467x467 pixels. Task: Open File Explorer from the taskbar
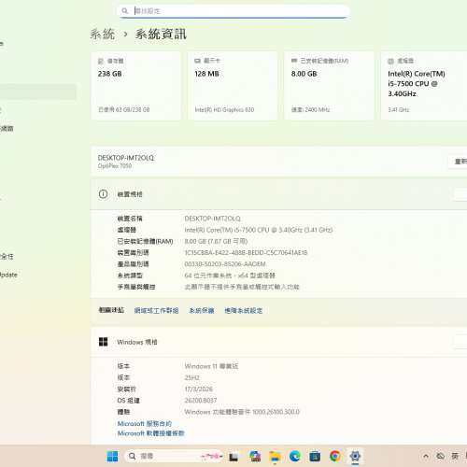[x=275, y=457]
